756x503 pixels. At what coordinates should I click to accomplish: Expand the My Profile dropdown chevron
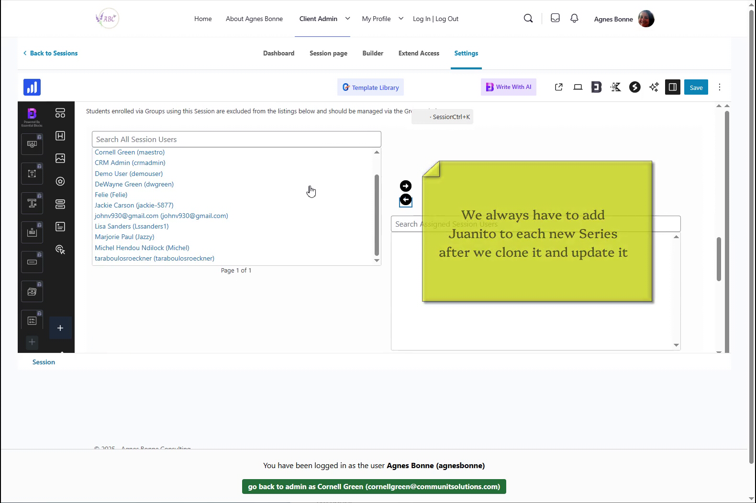401,19
